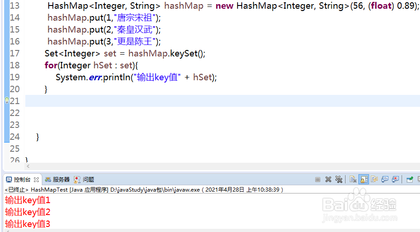This screenshot has height=232, width=420.
Task: Close the 控制台 tab with its X
Action: [36, 180]
